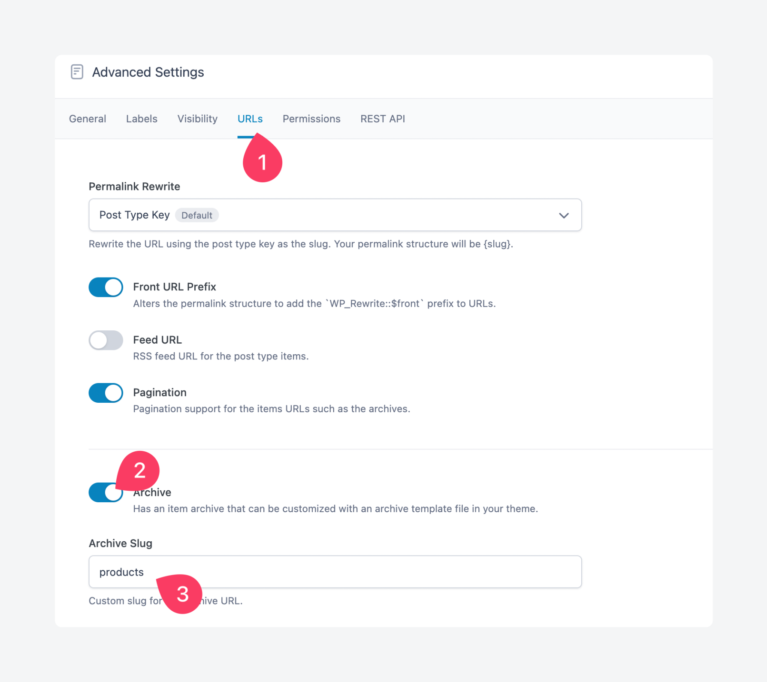Disable the Front URL Prefix toggle
Image resolution: width=767 pixels, height=682 pixels.
coord(106,287)
